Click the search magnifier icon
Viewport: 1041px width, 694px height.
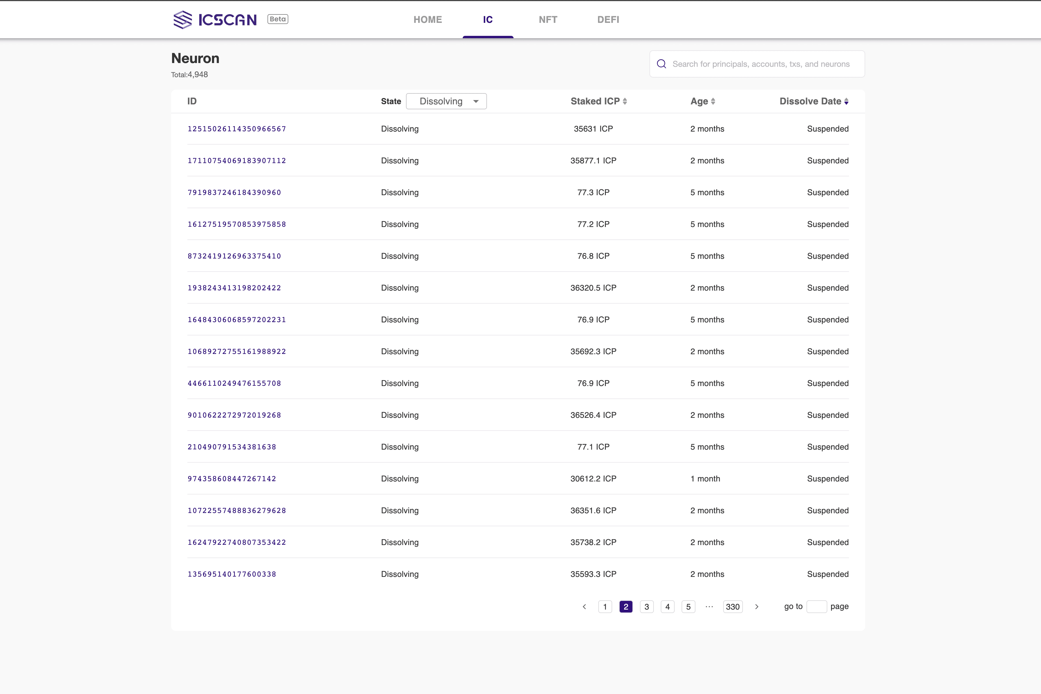[661, 64]
